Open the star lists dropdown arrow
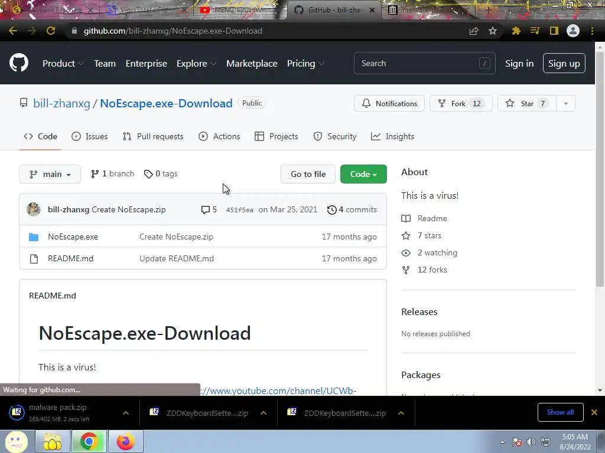The height and width of the screenshot is (453, 605). [x=565, y=103]
